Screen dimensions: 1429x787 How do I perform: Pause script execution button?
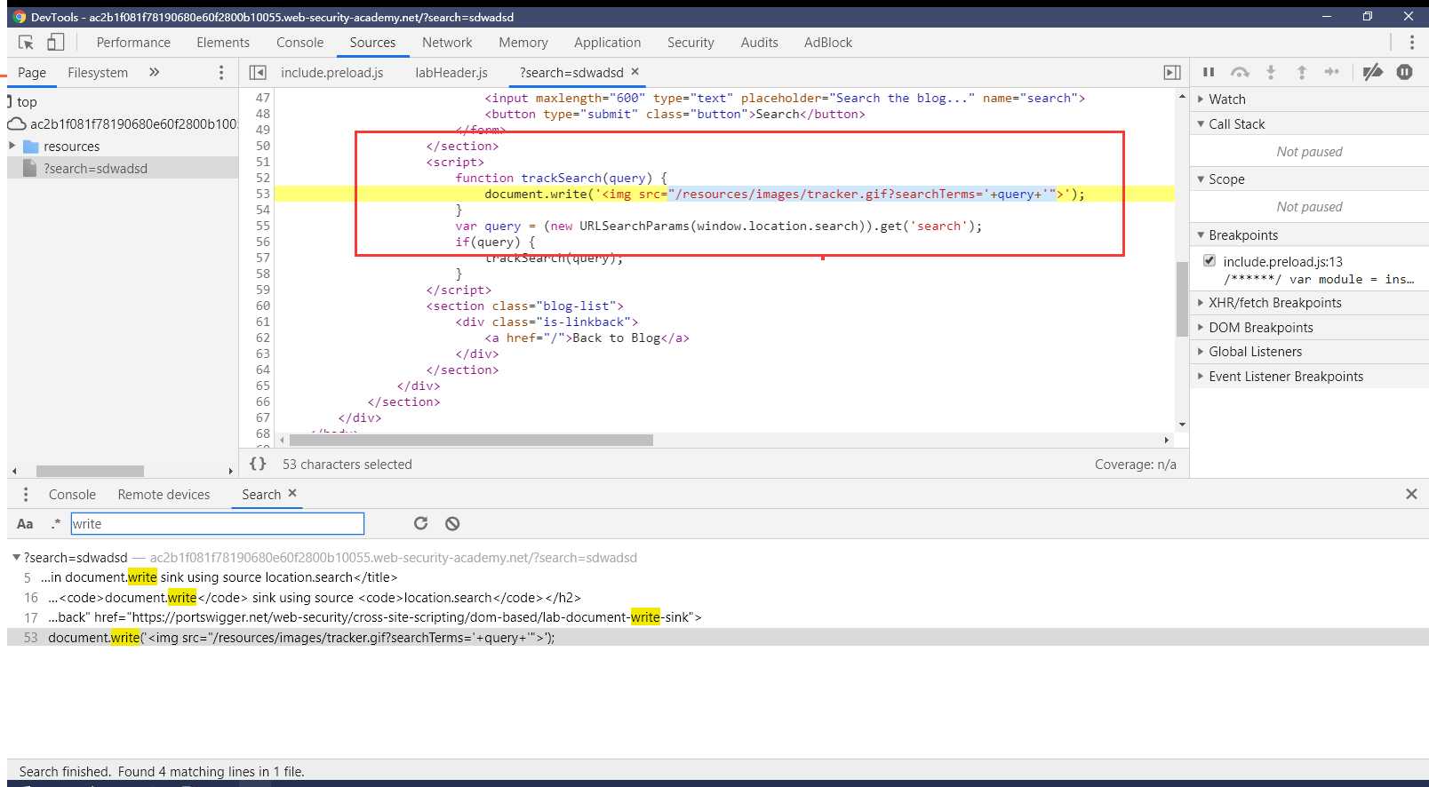coord(1209,72)
